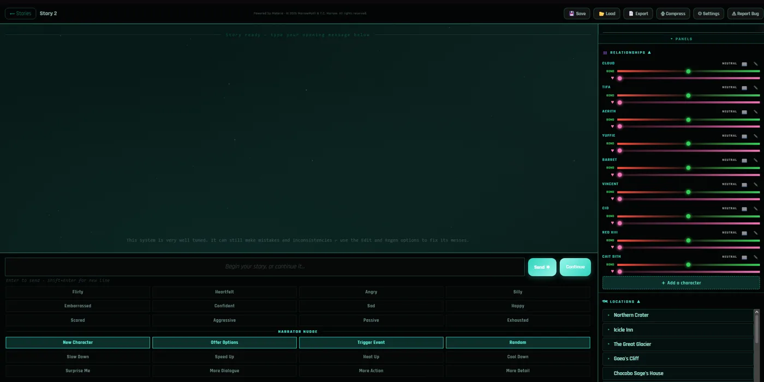
Task: Click the Continue button
Action: click(x=575, y=267)
